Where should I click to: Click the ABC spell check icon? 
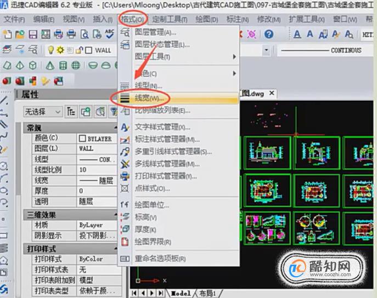(110, 34)
